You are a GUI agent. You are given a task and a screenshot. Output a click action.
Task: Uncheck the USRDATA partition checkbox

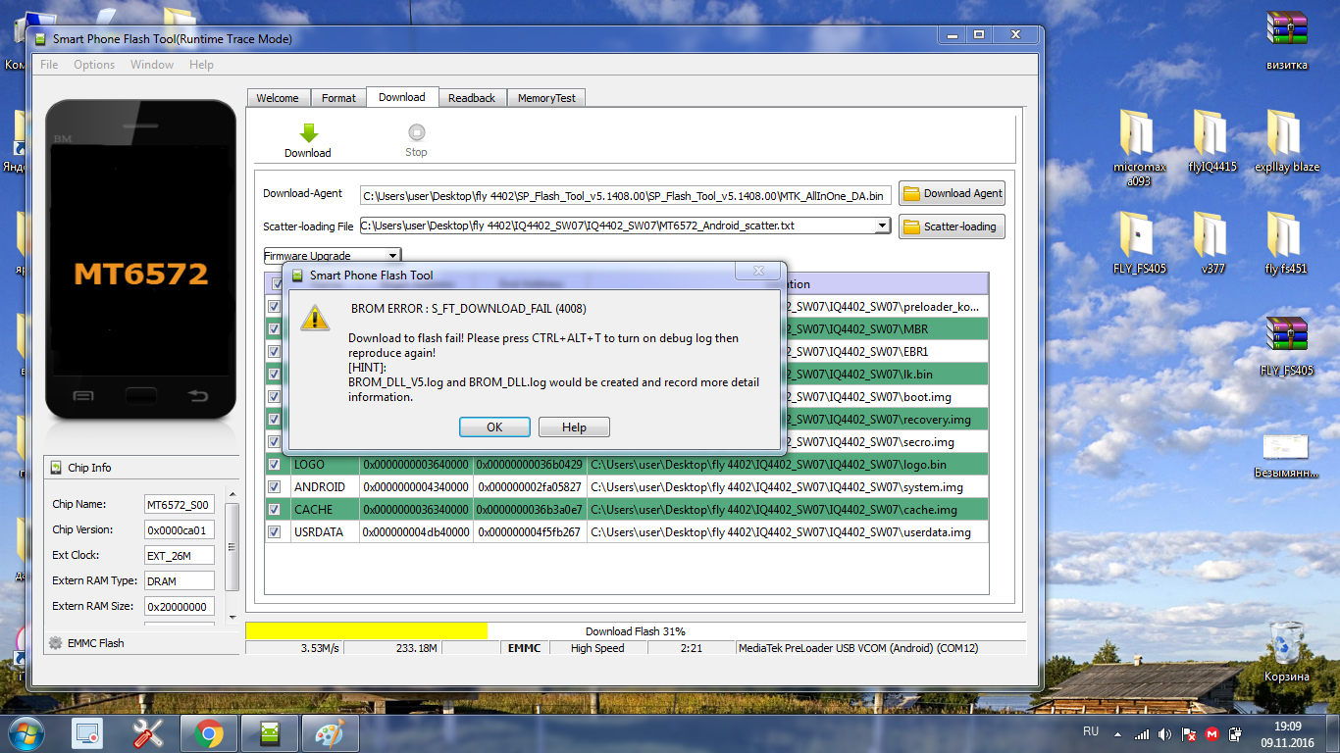pos(274,531)
